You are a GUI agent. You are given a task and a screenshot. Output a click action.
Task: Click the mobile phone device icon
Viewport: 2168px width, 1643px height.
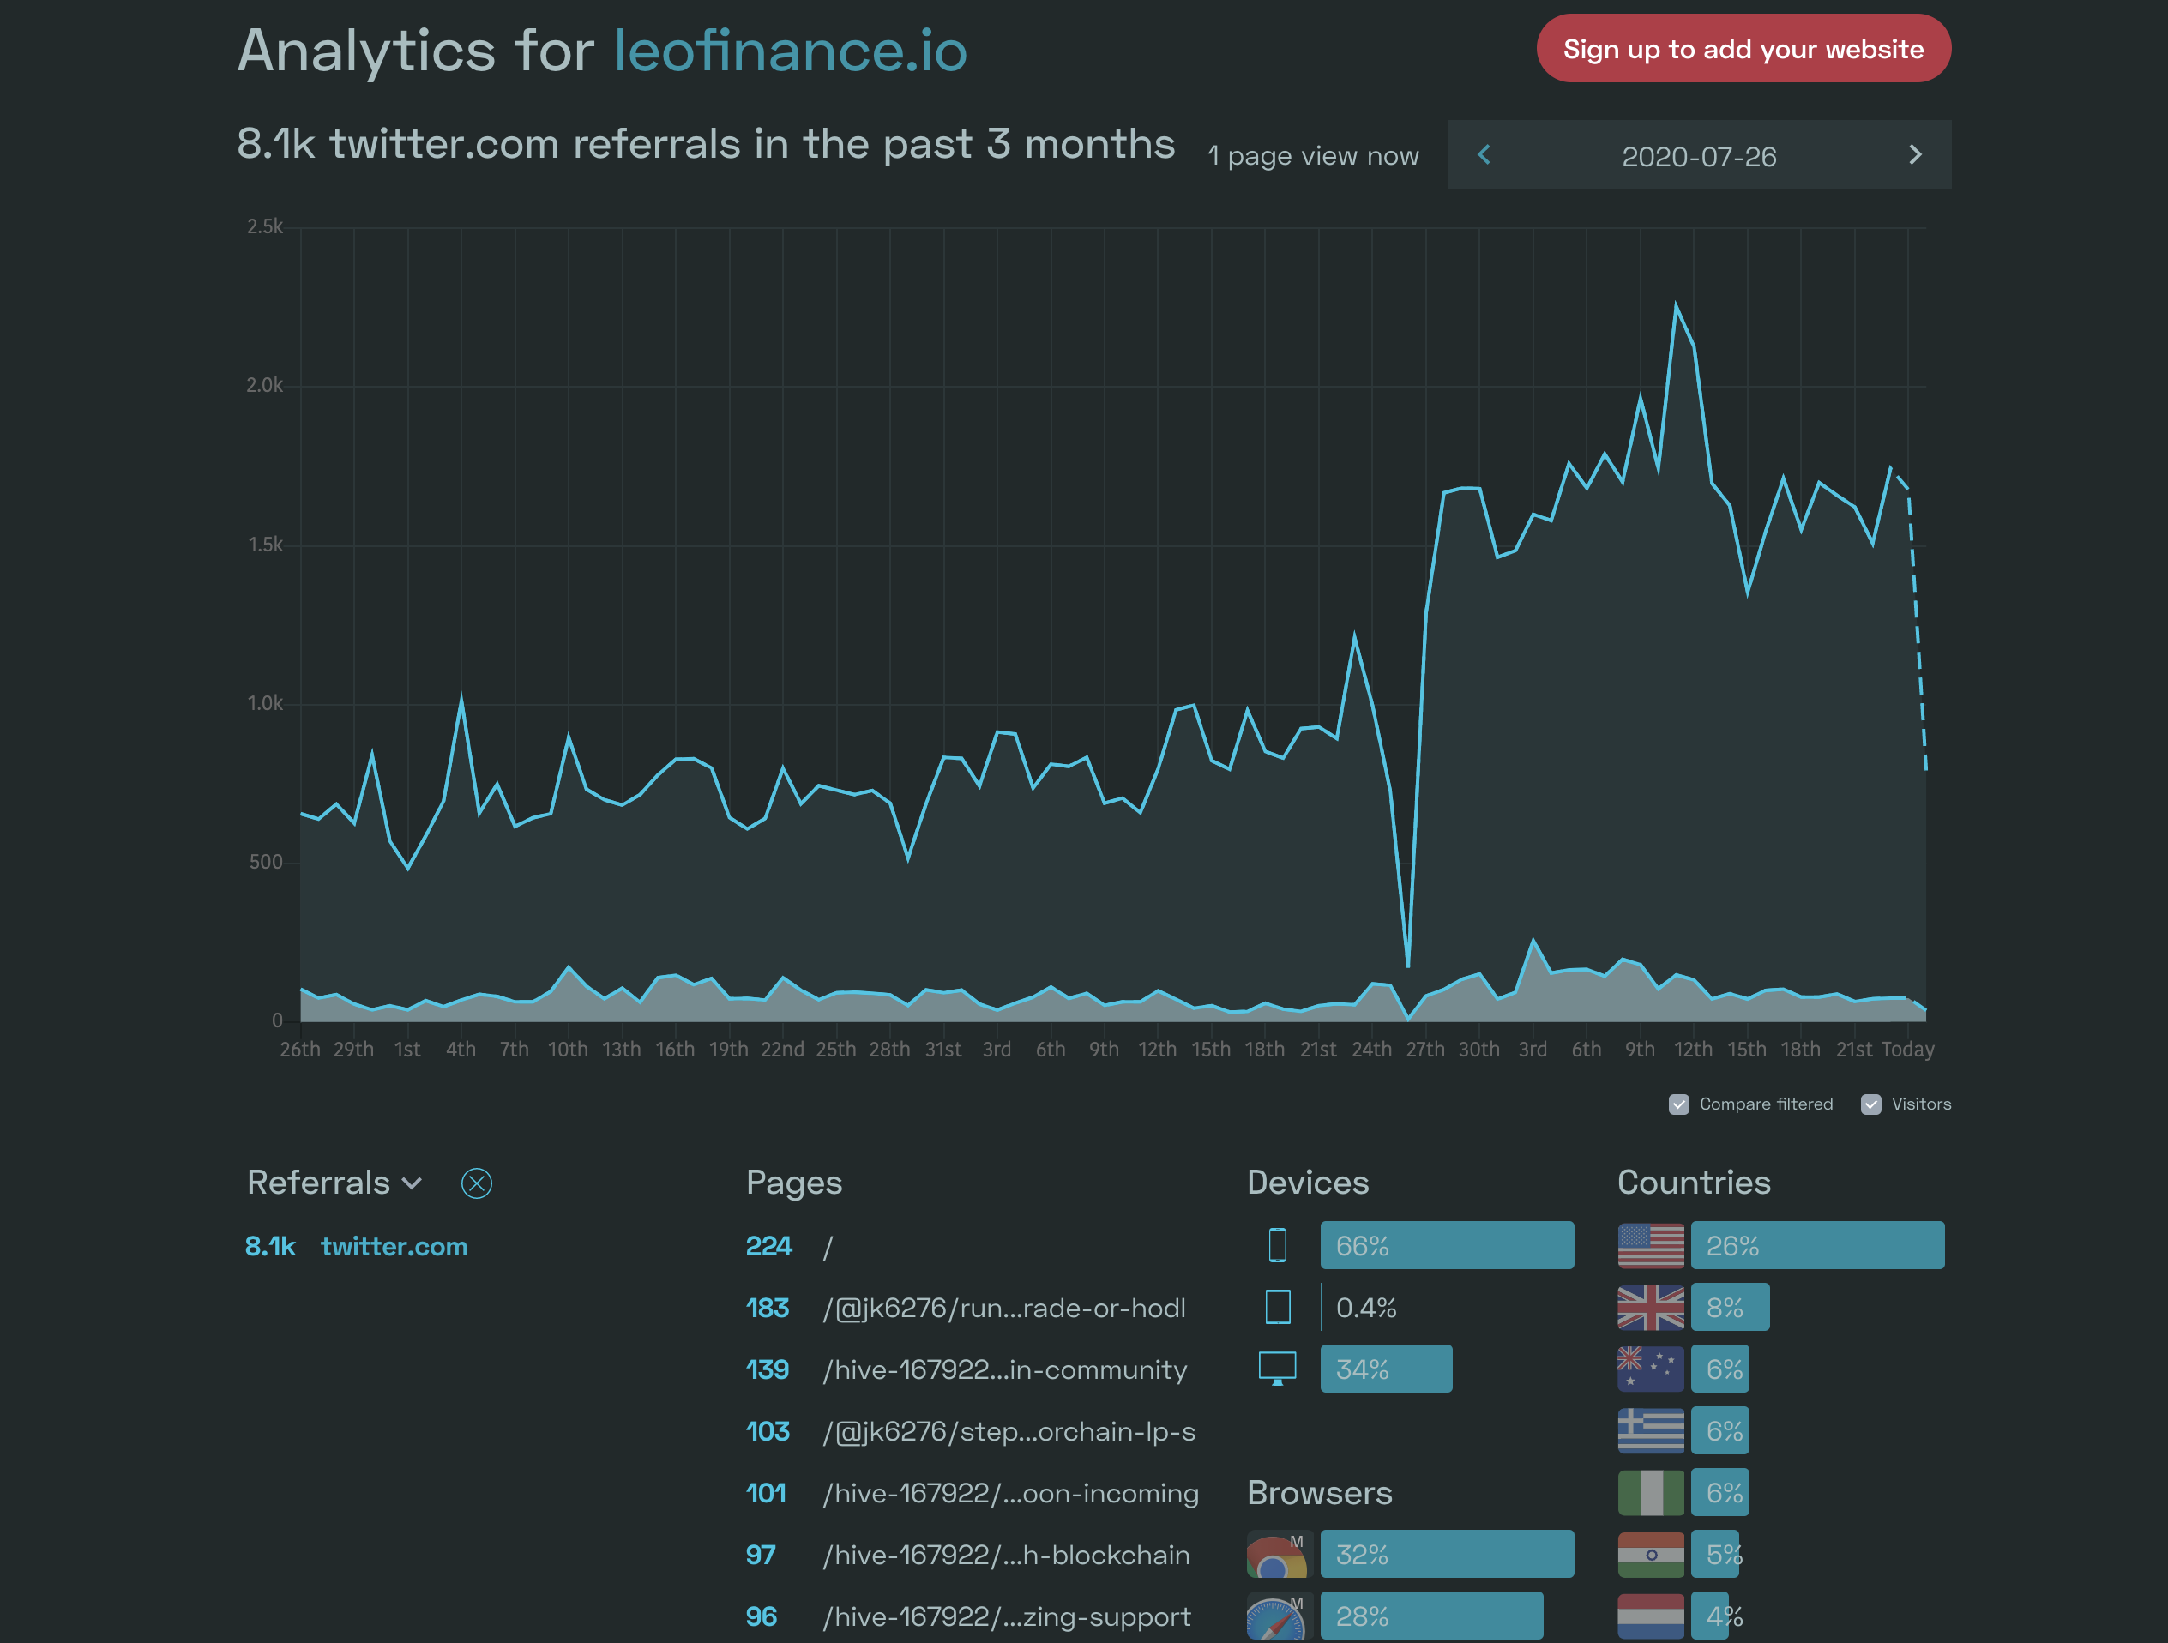(1277, 1245)
